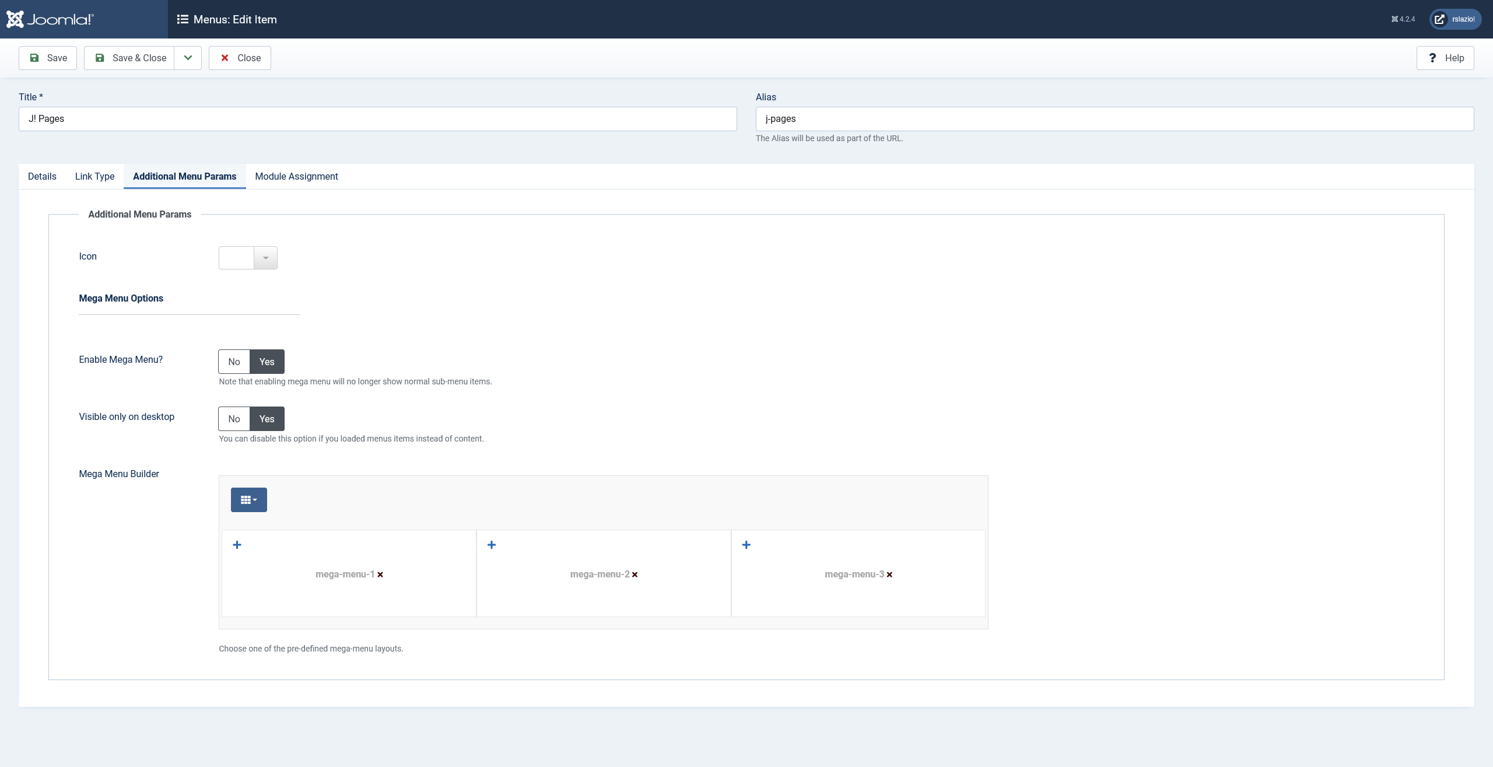
Task: Click 'Choose one of the pre-defined mega-menu layouts' text
Action: pyautogui.click(x=311, y=649)
